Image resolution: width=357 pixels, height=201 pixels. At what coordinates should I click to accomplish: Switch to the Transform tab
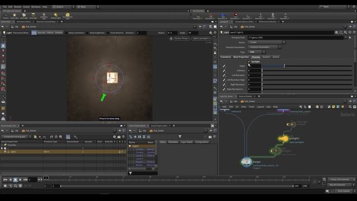click(x=225, y=57)
